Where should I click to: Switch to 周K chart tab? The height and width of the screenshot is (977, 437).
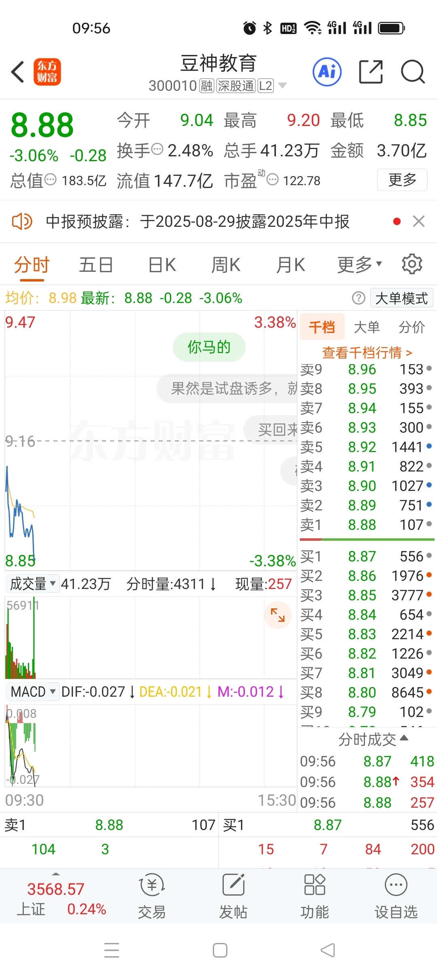point(226,265)
